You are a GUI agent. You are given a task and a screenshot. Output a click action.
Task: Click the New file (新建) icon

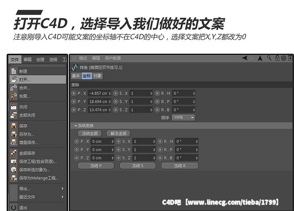point(13,71)
